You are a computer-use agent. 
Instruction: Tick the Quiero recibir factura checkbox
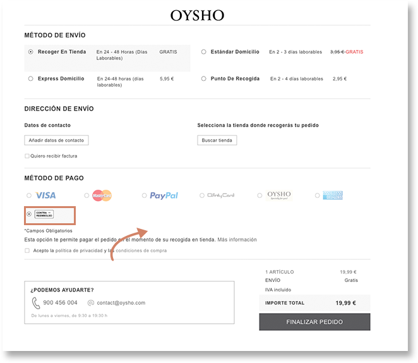27,156
